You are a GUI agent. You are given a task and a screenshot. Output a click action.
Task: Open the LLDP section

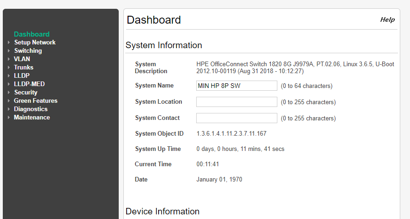(x=22, y=75)
